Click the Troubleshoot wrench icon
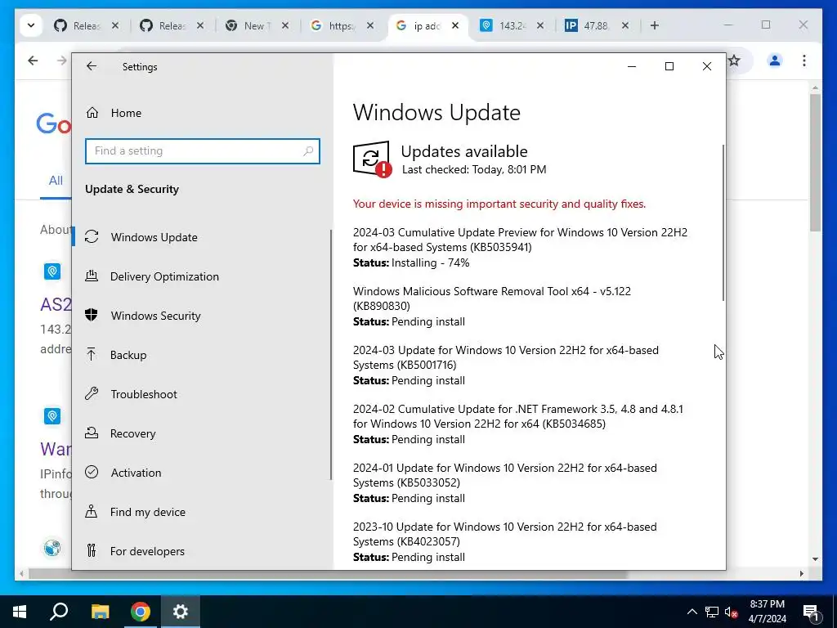The height and width of the screenshot is (628, 837). tap(92, 393)
